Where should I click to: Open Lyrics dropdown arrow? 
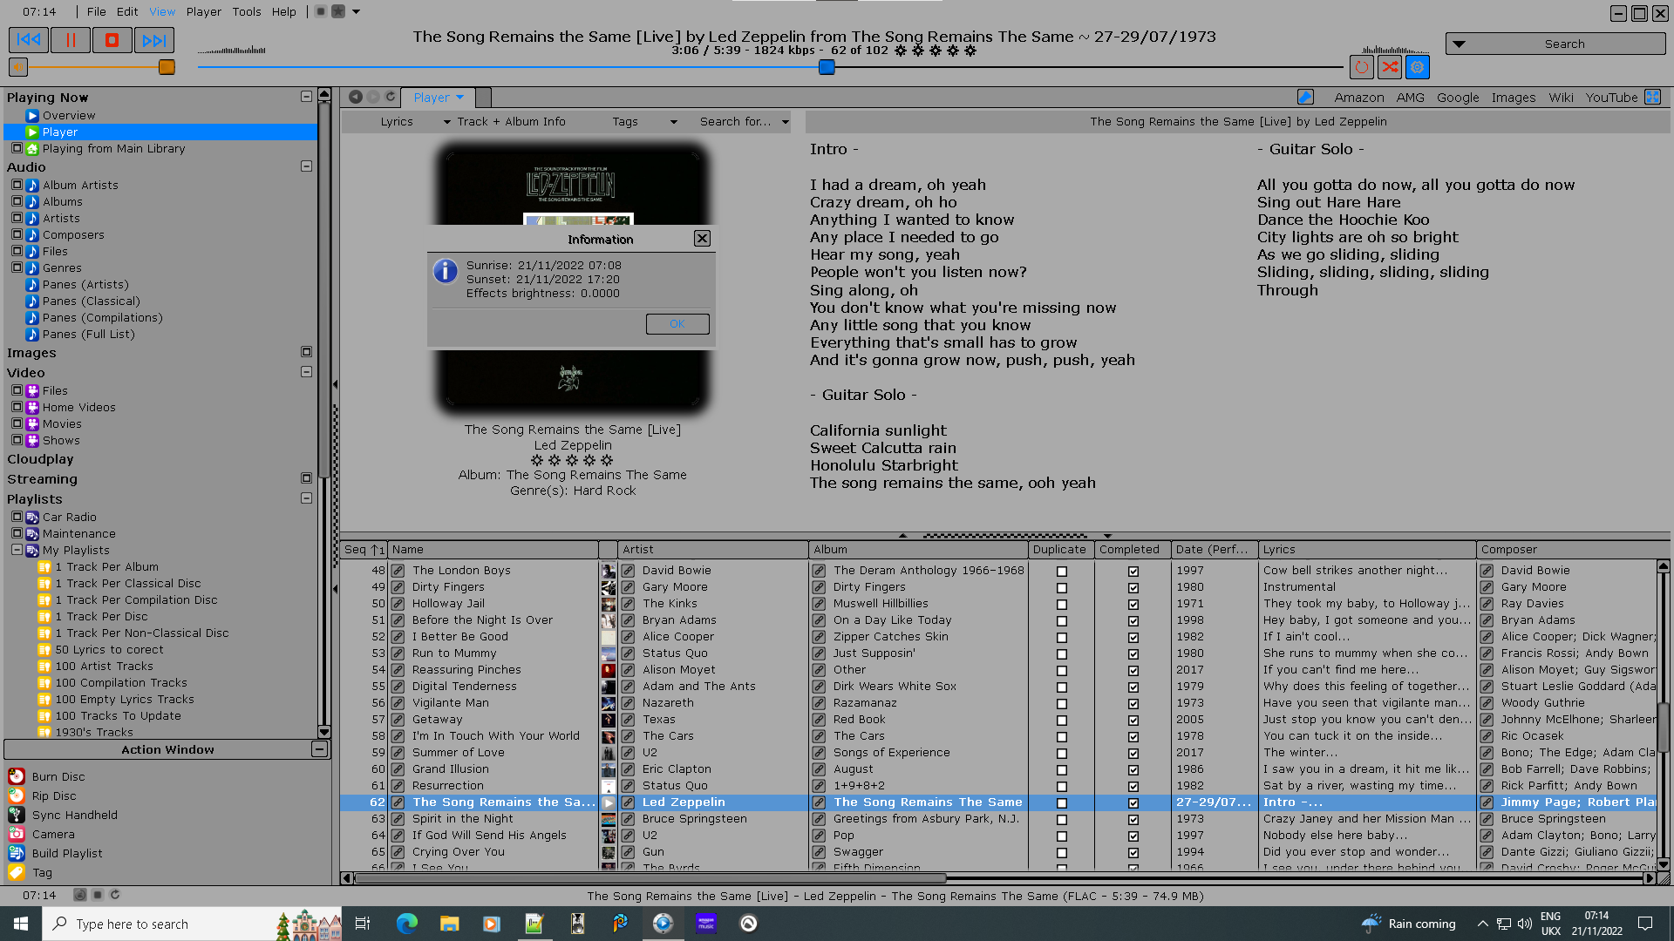point(447,122)
